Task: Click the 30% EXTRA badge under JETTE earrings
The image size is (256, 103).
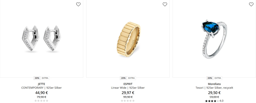Action: 41,78
